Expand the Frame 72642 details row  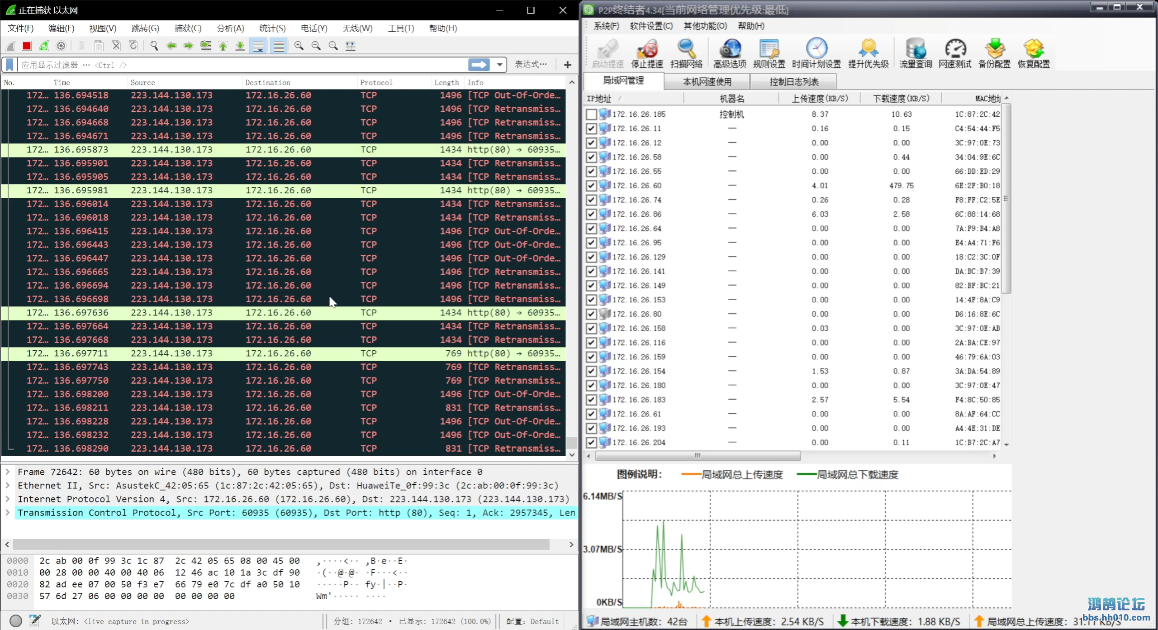coord(8,472)
